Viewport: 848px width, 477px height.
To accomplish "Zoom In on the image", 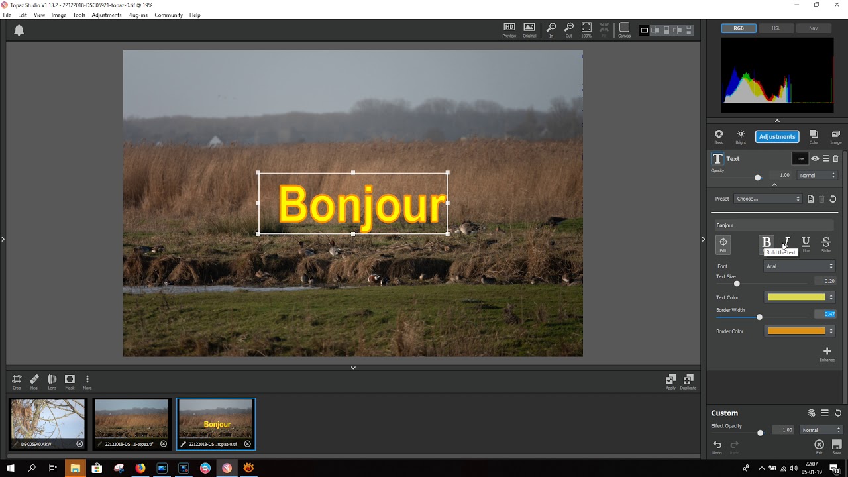I will [551, 30].
